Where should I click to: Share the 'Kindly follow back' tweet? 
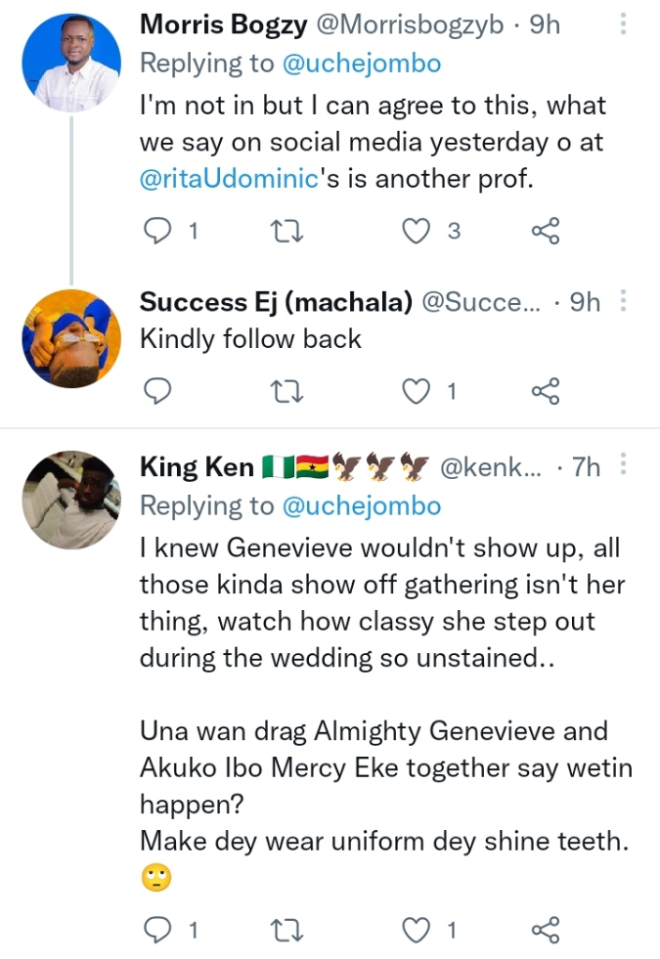point(545,392)
